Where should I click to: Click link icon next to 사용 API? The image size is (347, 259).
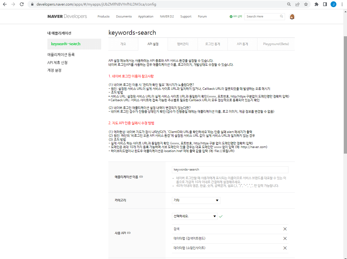(x=129, y=233)
